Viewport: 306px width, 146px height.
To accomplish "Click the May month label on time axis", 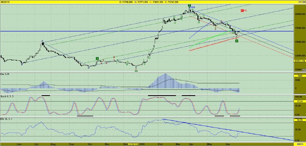I will click(x=209, y=144).
